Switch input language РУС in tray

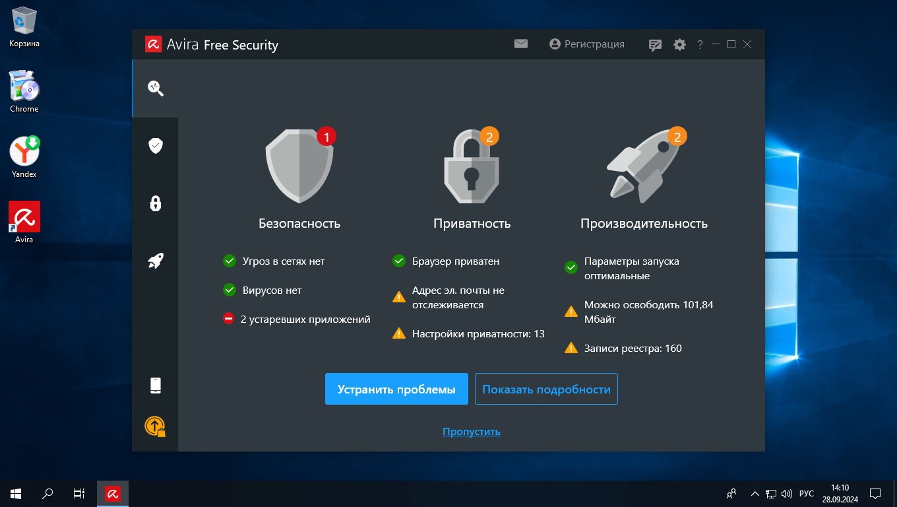pyautogui.click(x=807, y=493)
